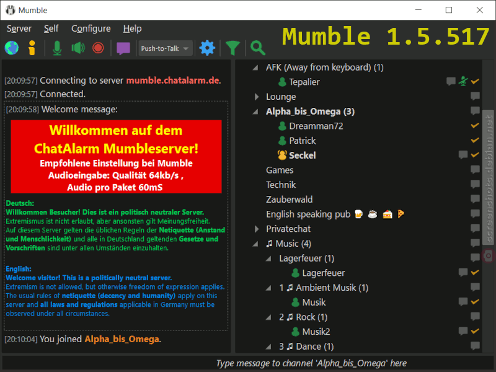The height and width of the screenshot is (372, 496).
Task: Click the comment icon in the Technik row
Action: (475, 184)
